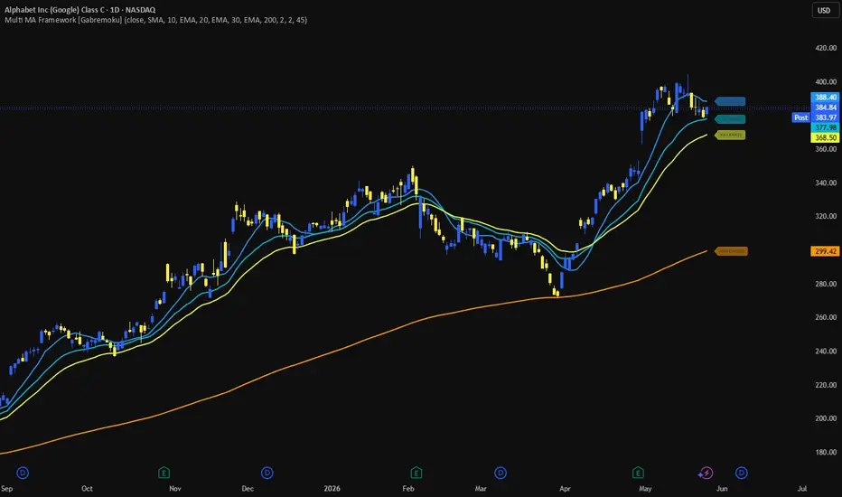842x497 pixels.
Task: Open the dividend marker in mid-September
Action: (x=23, y=473)
